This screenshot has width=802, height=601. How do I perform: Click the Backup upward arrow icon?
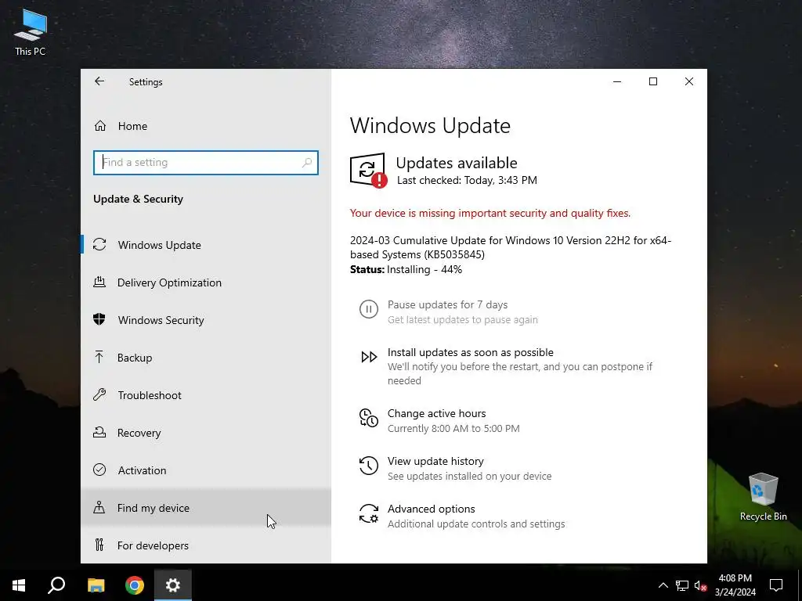point(99,357)
